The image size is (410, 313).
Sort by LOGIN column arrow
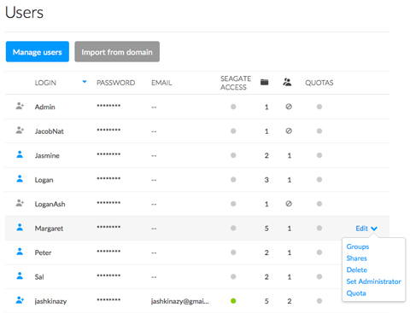click(x=85, y=82)
